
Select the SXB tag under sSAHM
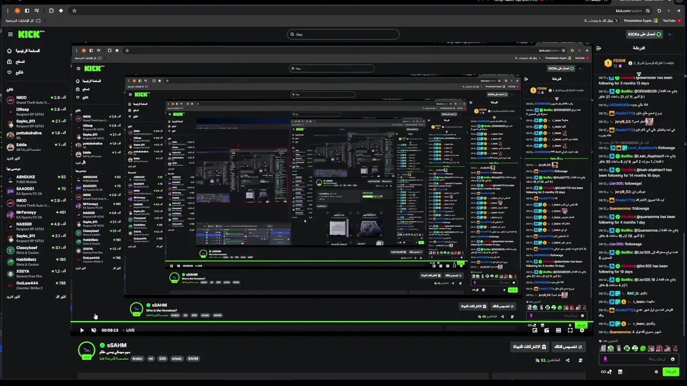click(162, 359)
